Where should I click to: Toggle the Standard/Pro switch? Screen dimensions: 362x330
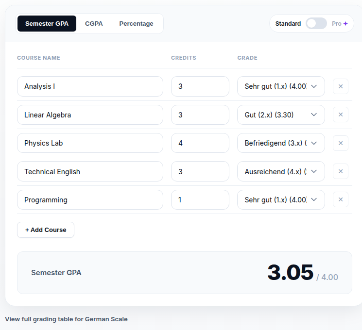(x=316, y=23)
